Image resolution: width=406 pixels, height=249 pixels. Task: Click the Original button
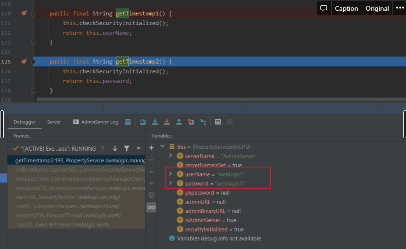point(377,8)
